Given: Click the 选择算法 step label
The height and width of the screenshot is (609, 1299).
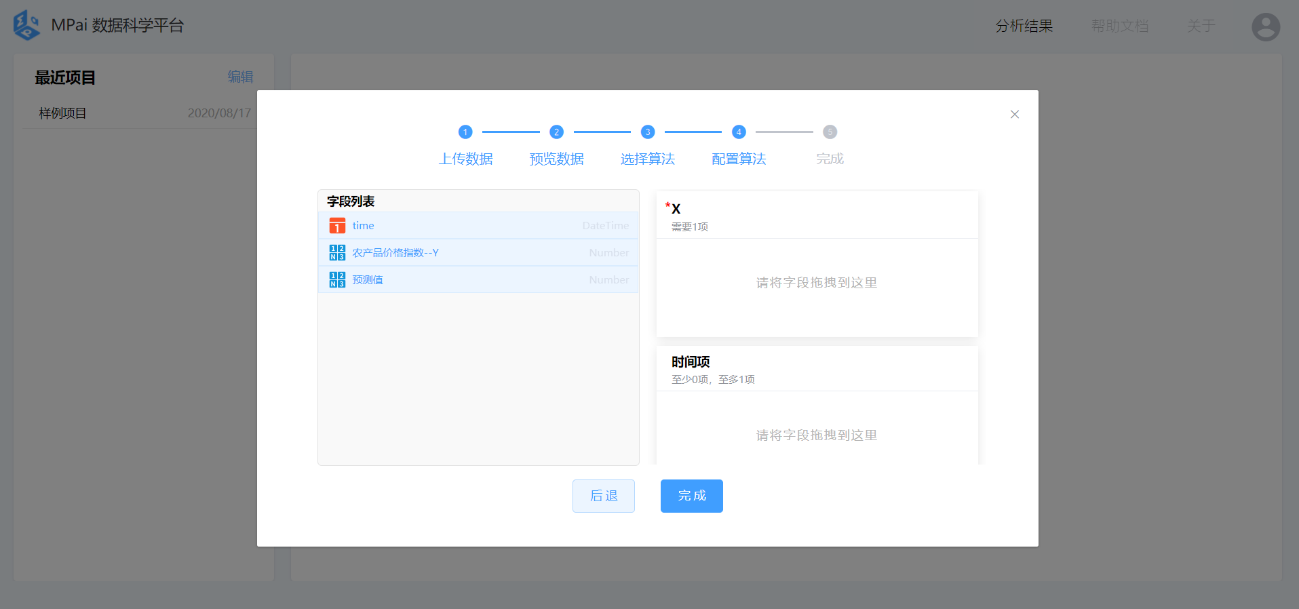Looking at the screenshot, I should (x=648, y=159).
